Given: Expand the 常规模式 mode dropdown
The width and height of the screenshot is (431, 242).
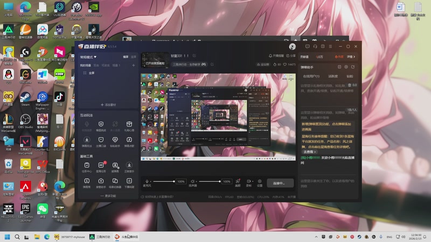Looking at the screenshot, I should tap(88, 57).
